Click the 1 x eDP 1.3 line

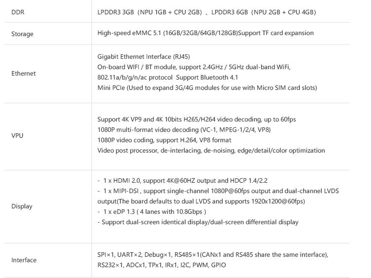151,212
